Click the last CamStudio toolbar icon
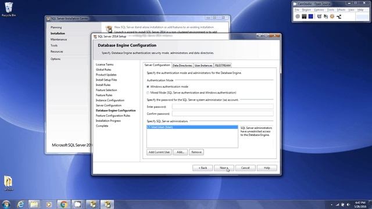Viewport: 372px width, 209px height. point(339,16)
